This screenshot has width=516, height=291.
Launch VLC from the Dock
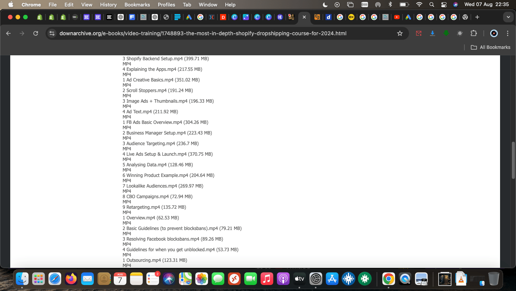461,279
